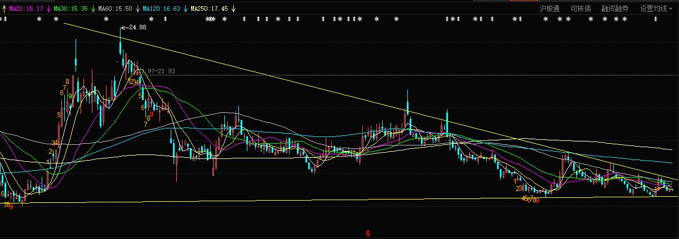The height and width of the screenshot is (239, 679).
Task: Select the yellow MA250:17.45 label
Action: click(210, 9)
